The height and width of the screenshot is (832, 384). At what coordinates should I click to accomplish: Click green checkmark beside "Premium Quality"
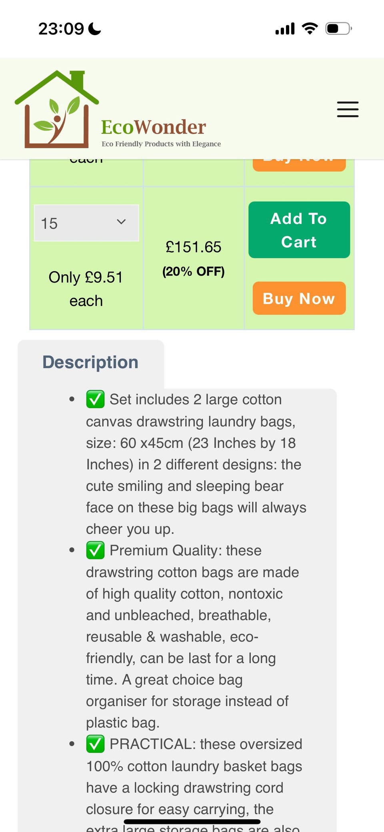point(95,550)
